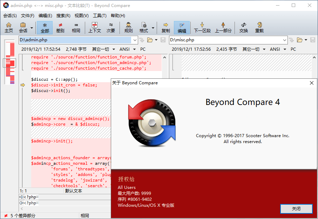Click the left-arrow <?php line detail row
This screenshot has width=318, height=219.
(x=65, y=203)
